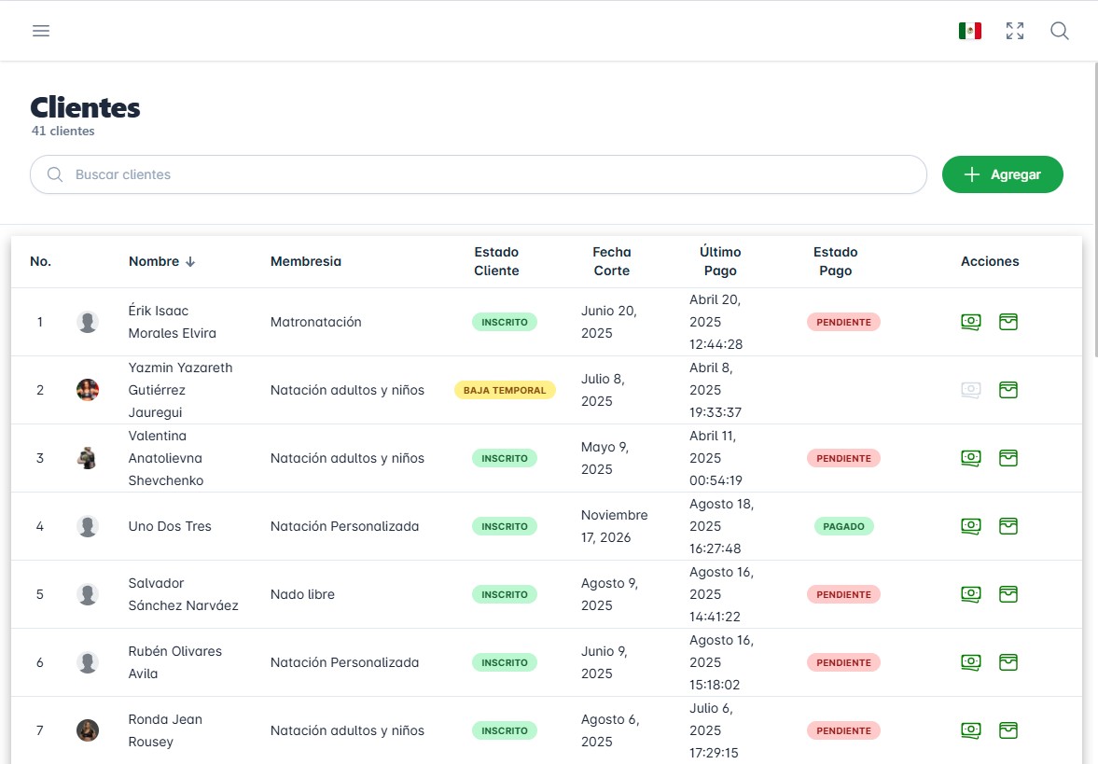Open wallet icon for Yazmin Yazareth Gutiérrez

[x=1008, y=390]
